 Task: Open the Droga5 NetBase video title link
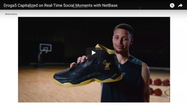61,5
